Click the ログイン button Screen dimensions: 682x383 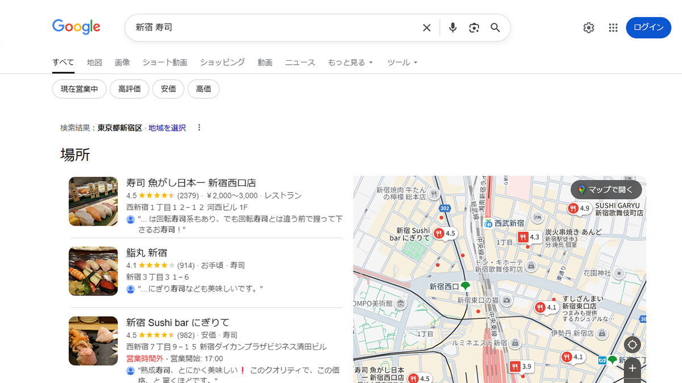point(648,27)
